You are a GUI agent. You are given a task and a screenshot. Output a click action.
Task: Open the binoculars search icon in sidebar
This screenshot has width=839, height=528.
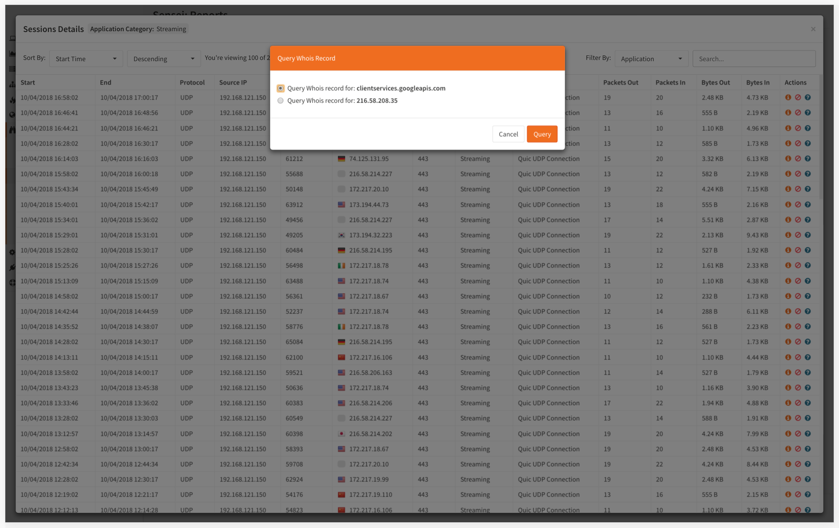12,129
